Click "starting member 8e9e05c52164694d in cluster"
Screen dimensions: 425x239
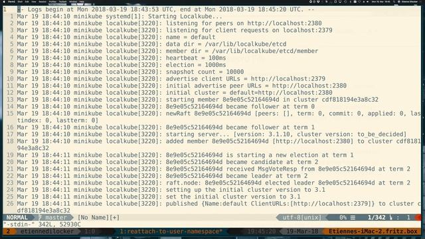[x=272, y=100]
